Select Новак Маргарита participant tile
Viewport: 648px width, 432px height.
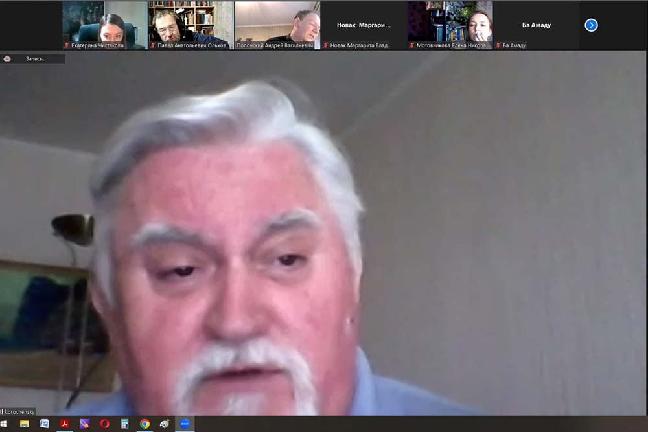(x=364, y=25)
